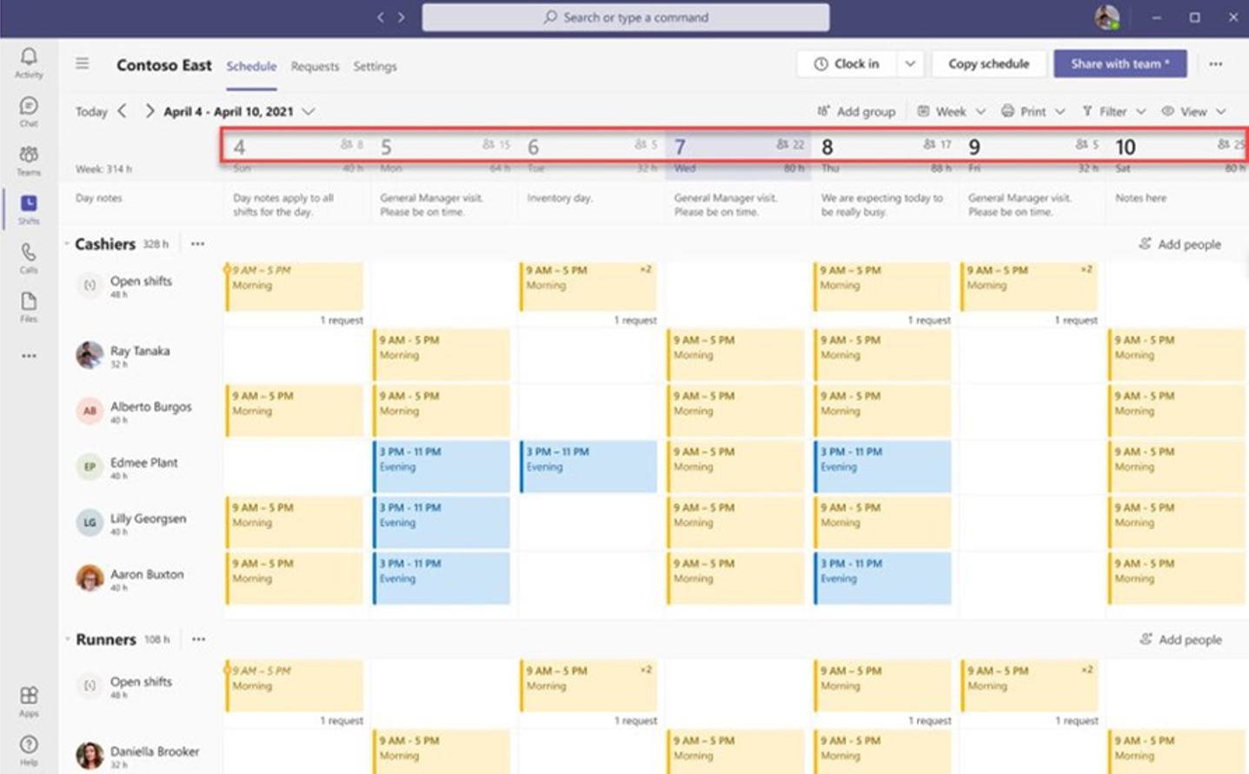Open more options for the Cashiers group

[197, 244]
